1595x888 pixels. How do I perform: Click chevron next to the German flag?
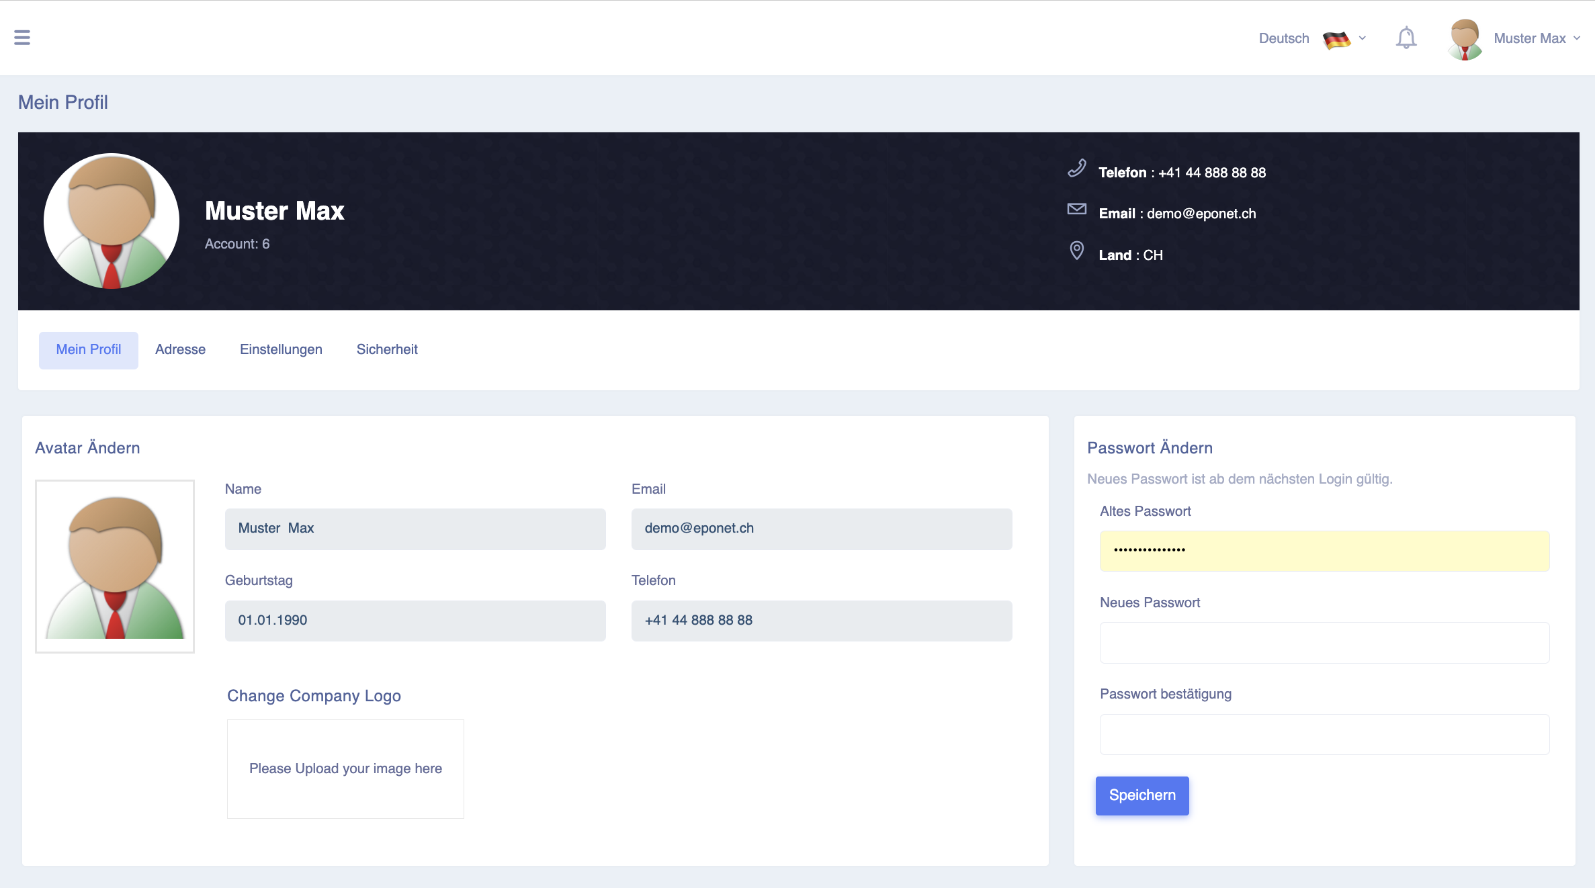[1363, 38]
